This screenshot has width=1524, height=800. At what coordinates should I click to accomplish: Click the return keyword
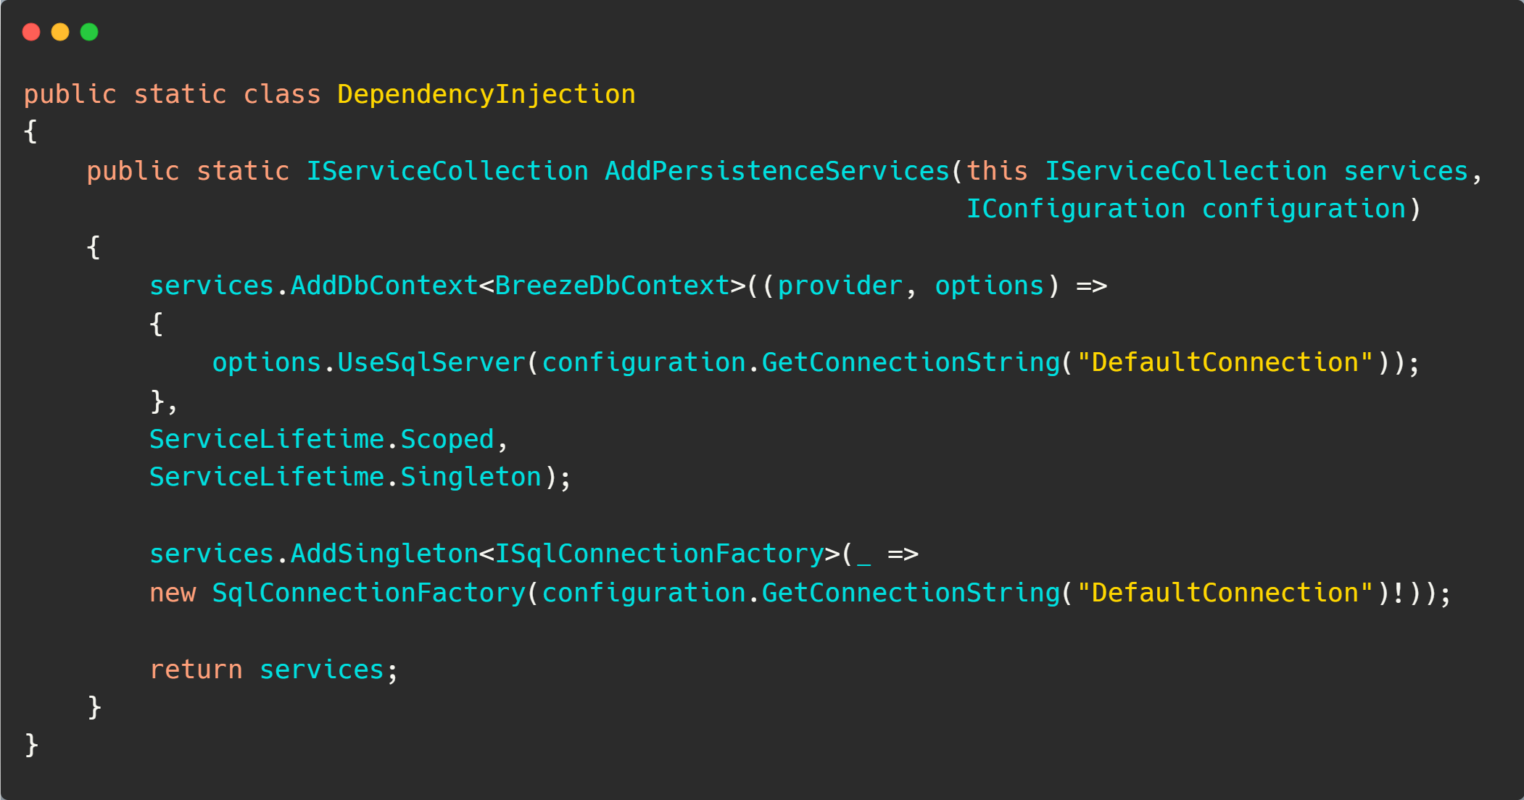coord(196,670)
